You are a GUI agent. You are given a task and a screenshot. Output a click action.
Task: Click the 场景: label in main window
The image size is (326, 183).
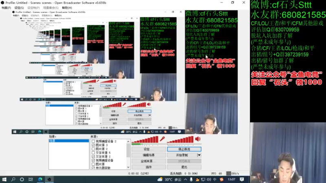tap(53, 137)
